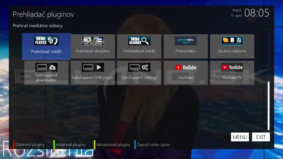283x159 pixels.
Task: Choose Odstrániť pluginy red option
Action: tap(30, 145)
